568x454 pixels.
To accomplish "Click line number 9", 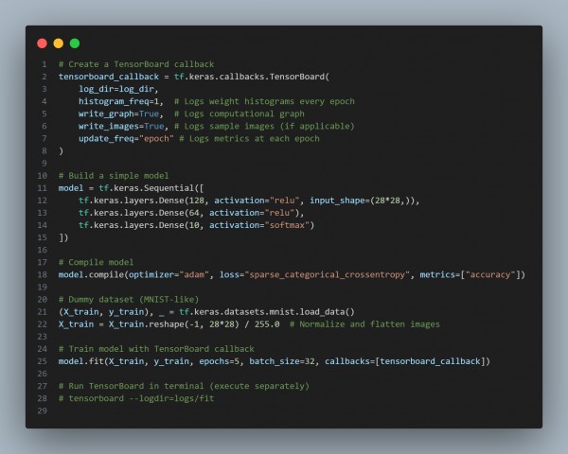I will point(44,164).
